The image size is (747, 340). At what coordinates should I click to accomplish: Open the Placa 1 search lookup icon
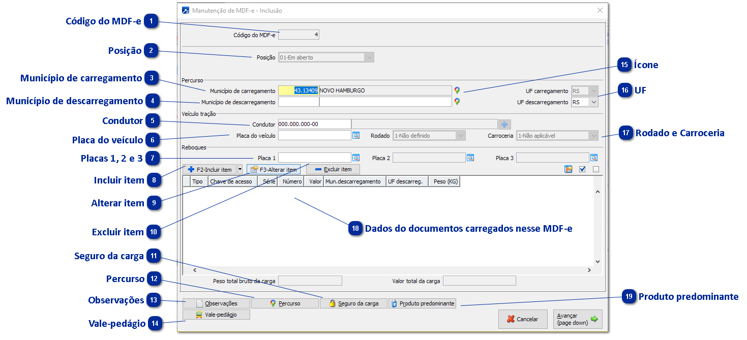pos(356,158)
